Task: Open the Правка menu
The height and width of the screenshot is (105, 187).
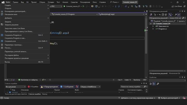Action: coord(15,2)
